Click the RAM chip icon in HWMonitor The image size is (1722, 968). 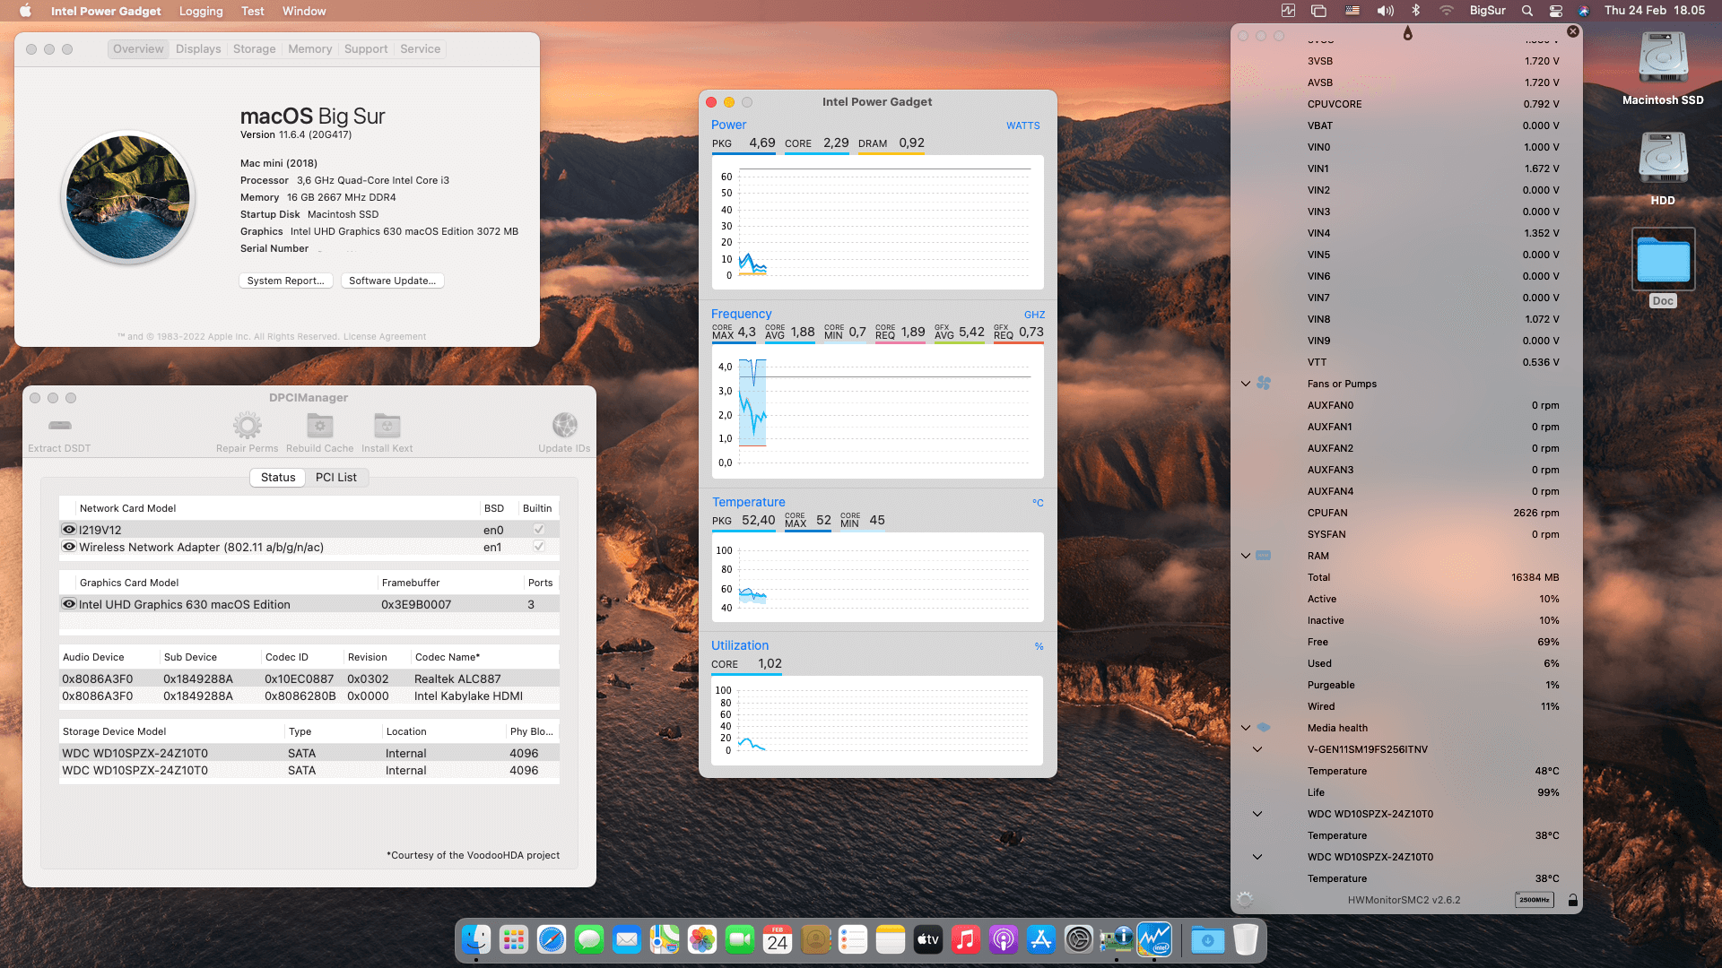click(1264, 556)
